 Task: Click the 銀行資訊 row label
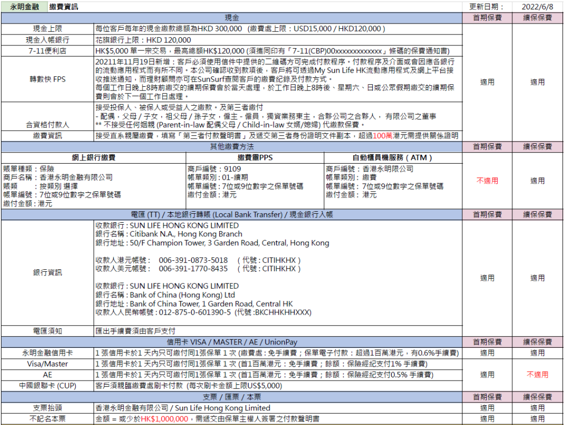click(46, 271)
